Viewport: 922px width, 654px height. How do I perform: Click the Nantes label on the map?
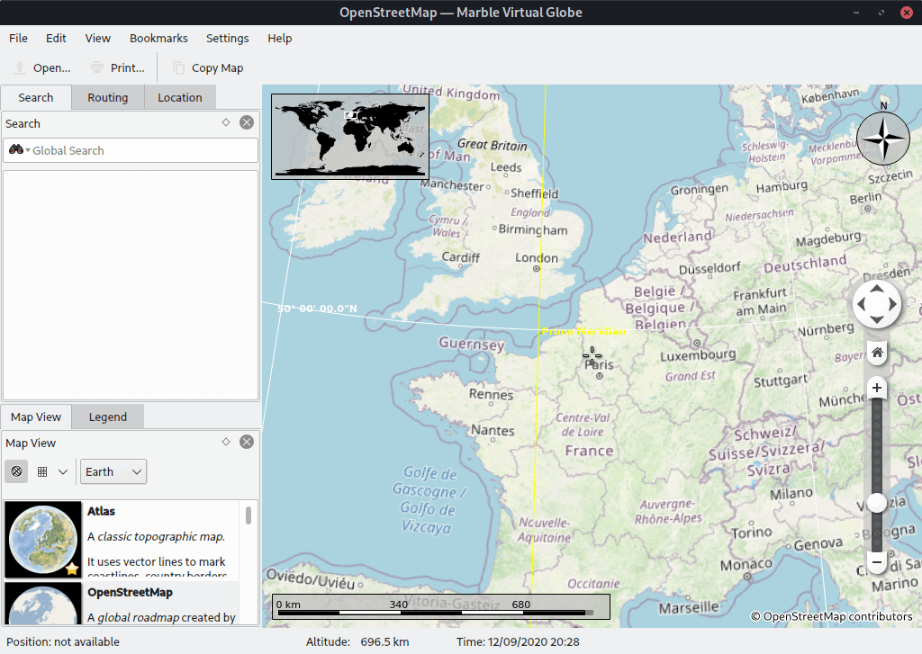(493, 431)
